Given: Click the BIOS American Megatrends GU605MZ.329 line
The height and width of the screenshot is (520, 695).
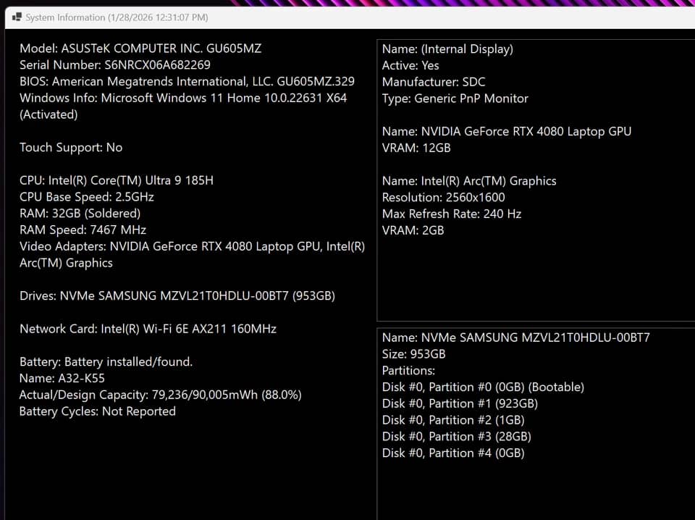Looking at the screenshot, I should click(x=187, y=81).
